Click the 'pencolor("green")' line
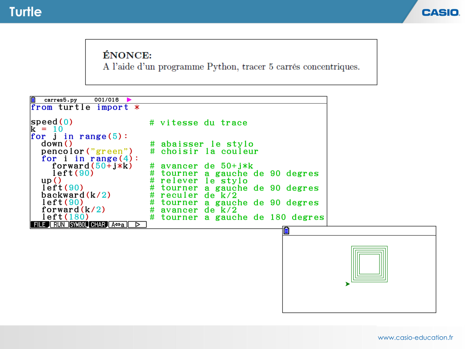Screen dimensions: 465x349 point(87,151)
